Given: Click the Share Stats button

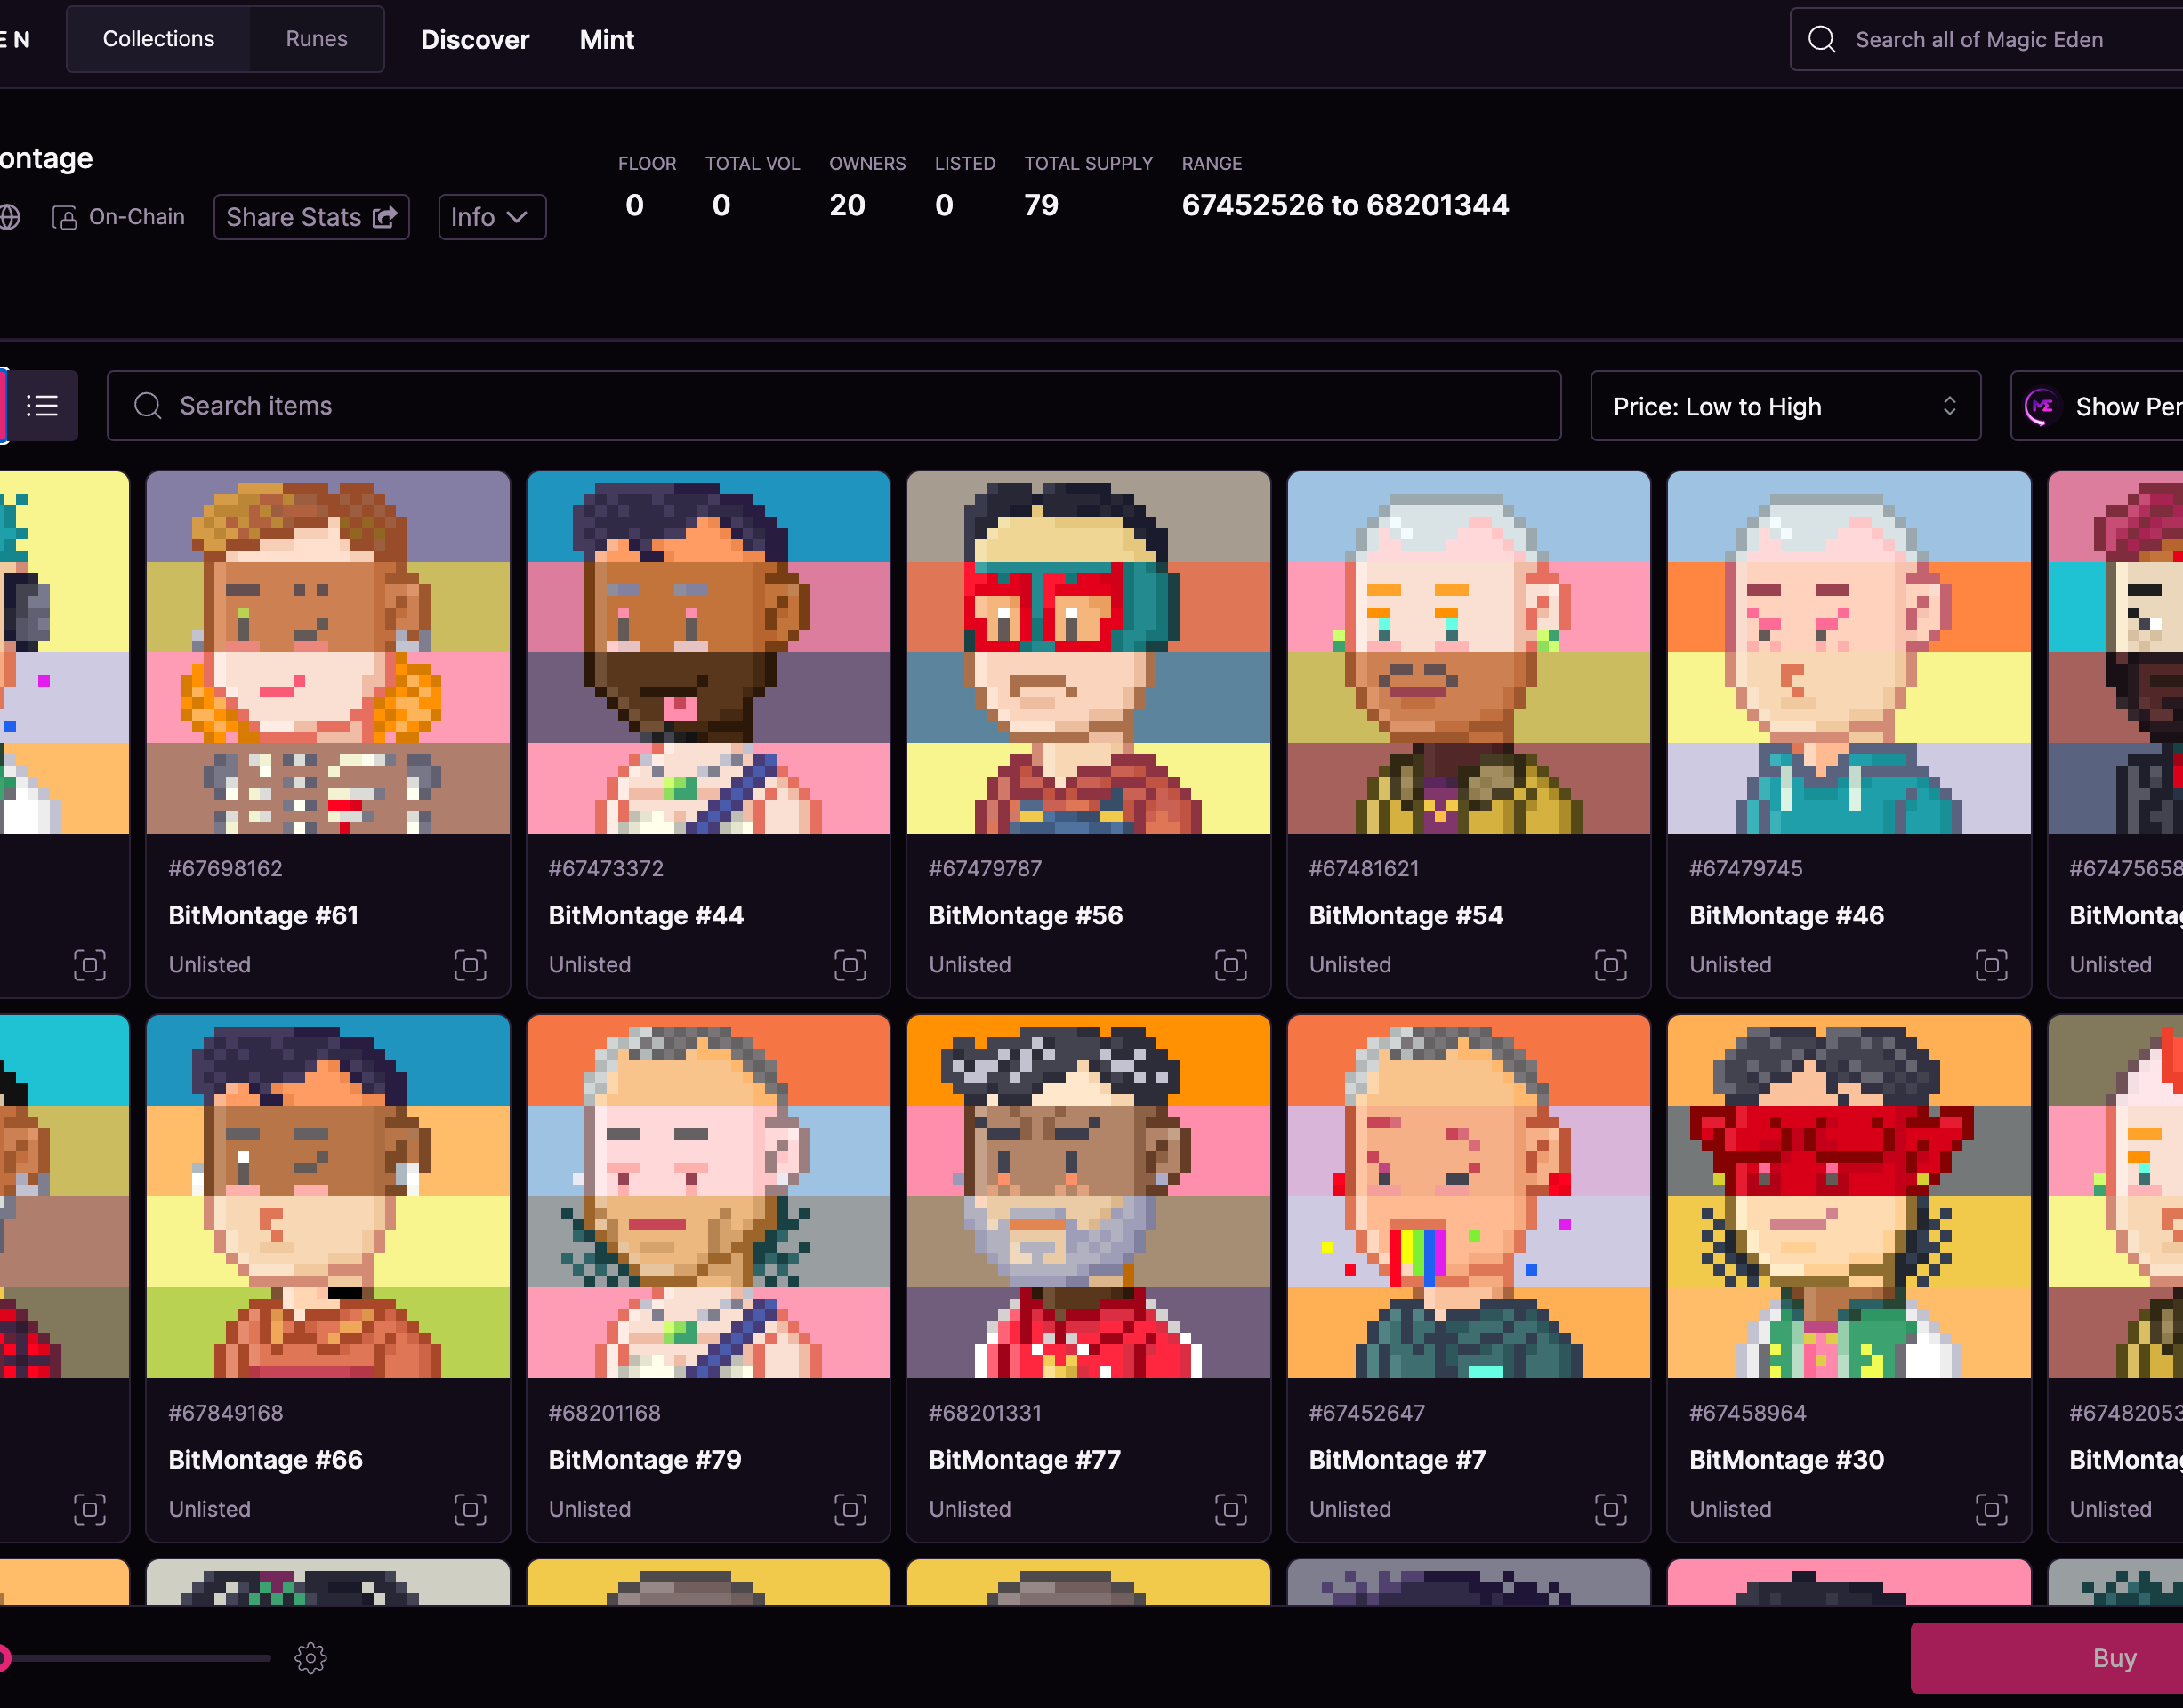Looking at the screenshot, I should click(x=311, y=217).
